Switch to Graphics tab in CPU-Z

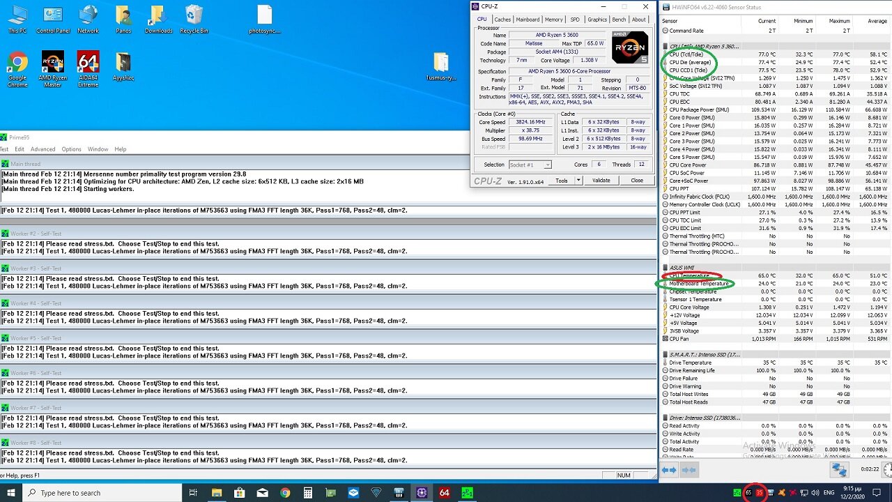(597, 20)
